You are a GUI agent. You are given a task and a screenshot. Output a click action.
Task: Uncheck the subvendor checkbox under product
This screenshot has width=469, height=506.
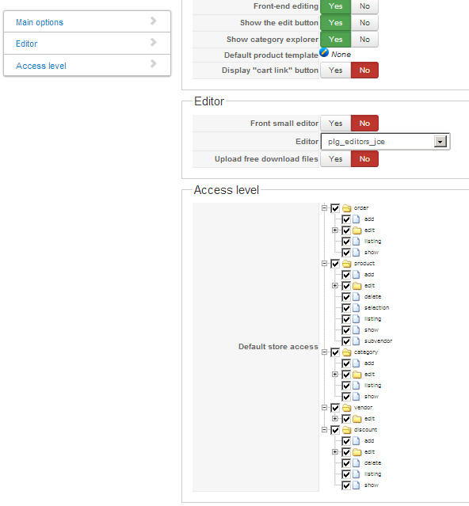click(x=346, y=341)
